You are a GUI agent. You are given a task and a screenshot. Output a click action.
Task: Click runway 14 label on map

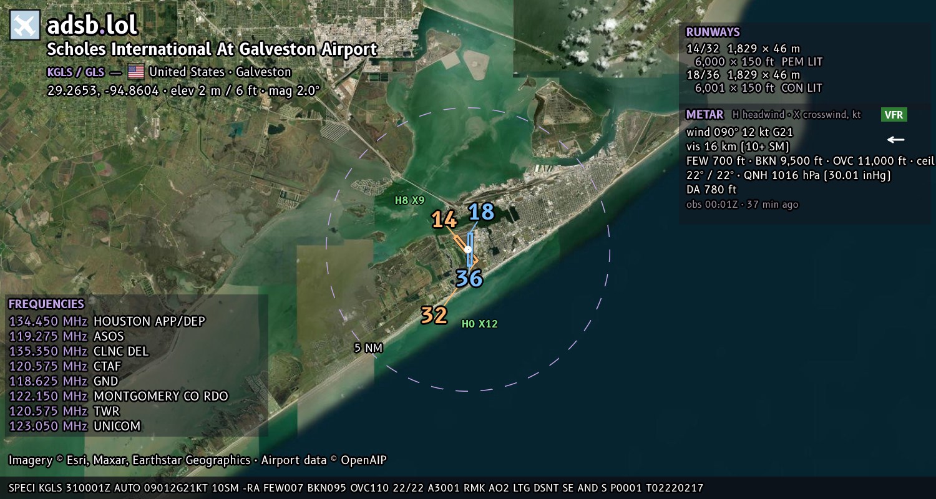click(444, 220)
